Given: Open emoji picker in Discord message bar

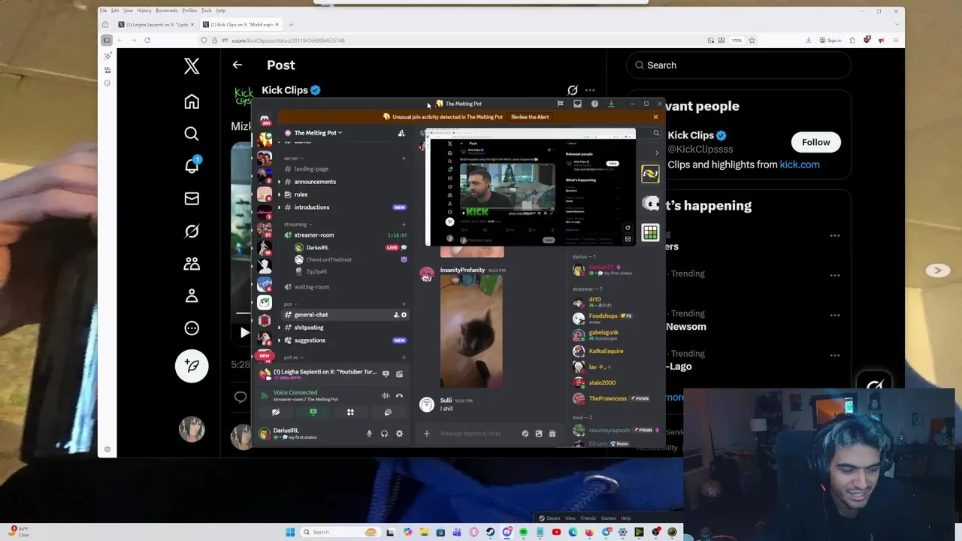Looking at the screenshot, I should pyautogui.click(x=525, y=434).
